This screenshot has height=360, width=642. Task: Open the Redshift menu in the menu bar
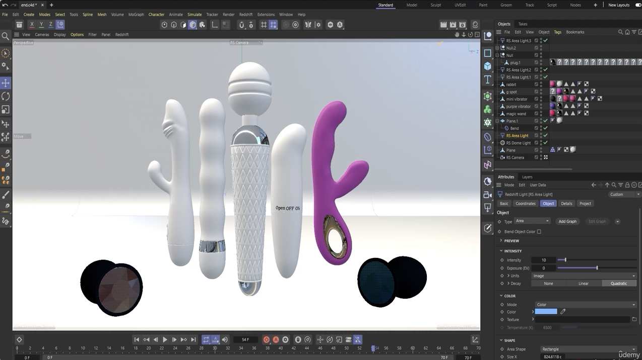tap(245, 14)
